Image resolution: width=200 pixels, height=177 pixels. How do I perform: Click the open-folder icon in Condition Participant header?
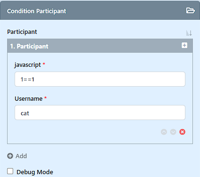coord(191,11)
